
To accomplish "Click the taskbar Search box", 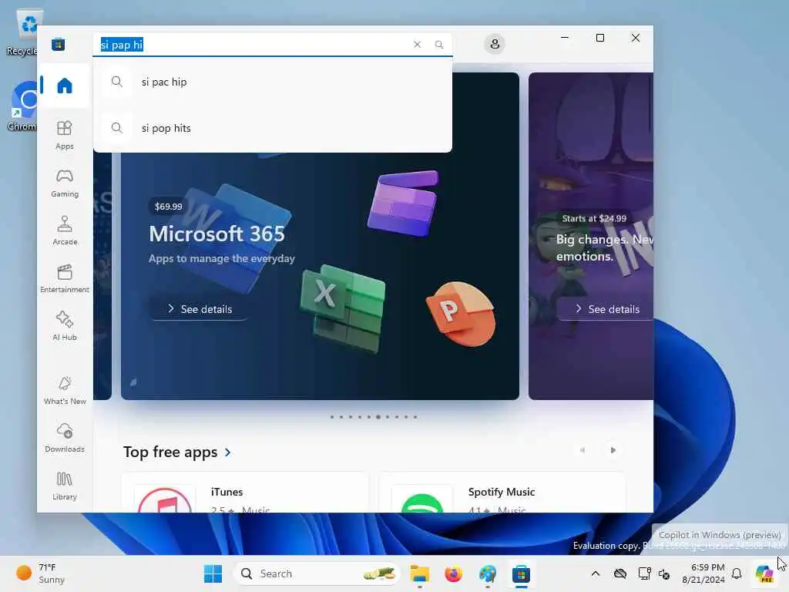I will (317, 573).
